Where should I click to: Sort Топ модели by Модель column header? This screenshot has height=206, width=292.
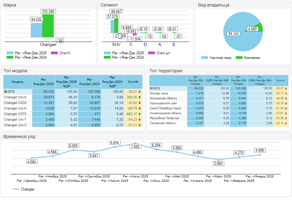[17, 82]
